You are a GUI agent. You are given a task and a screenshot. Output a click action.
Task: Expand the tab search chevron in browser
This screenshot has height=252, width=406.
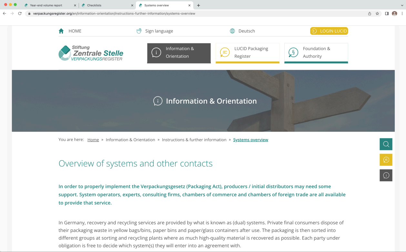402,5
